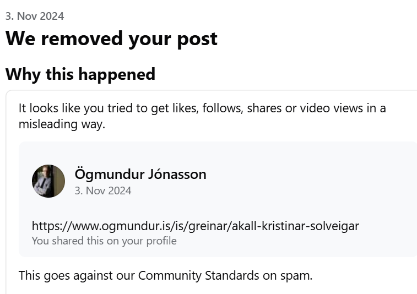Click the notification date above the main heading
The image size is (417, 294).
pyautogui.click(x=35, y=16)
